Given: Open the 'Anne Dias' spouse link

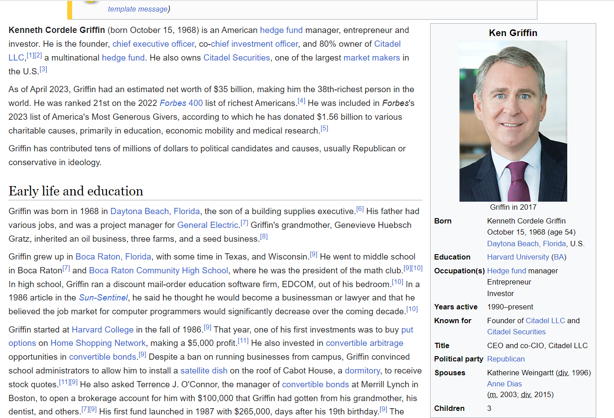Looking at the screenshot, I should [504, 384].
